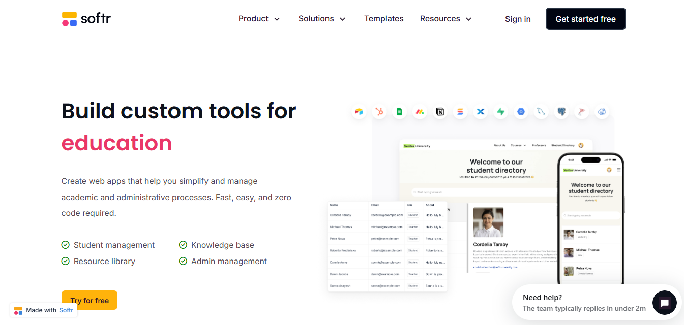Click 'Dawn Jacobs' name cell in table
This screenshot has height=325, width=684.
click(338, 274)
